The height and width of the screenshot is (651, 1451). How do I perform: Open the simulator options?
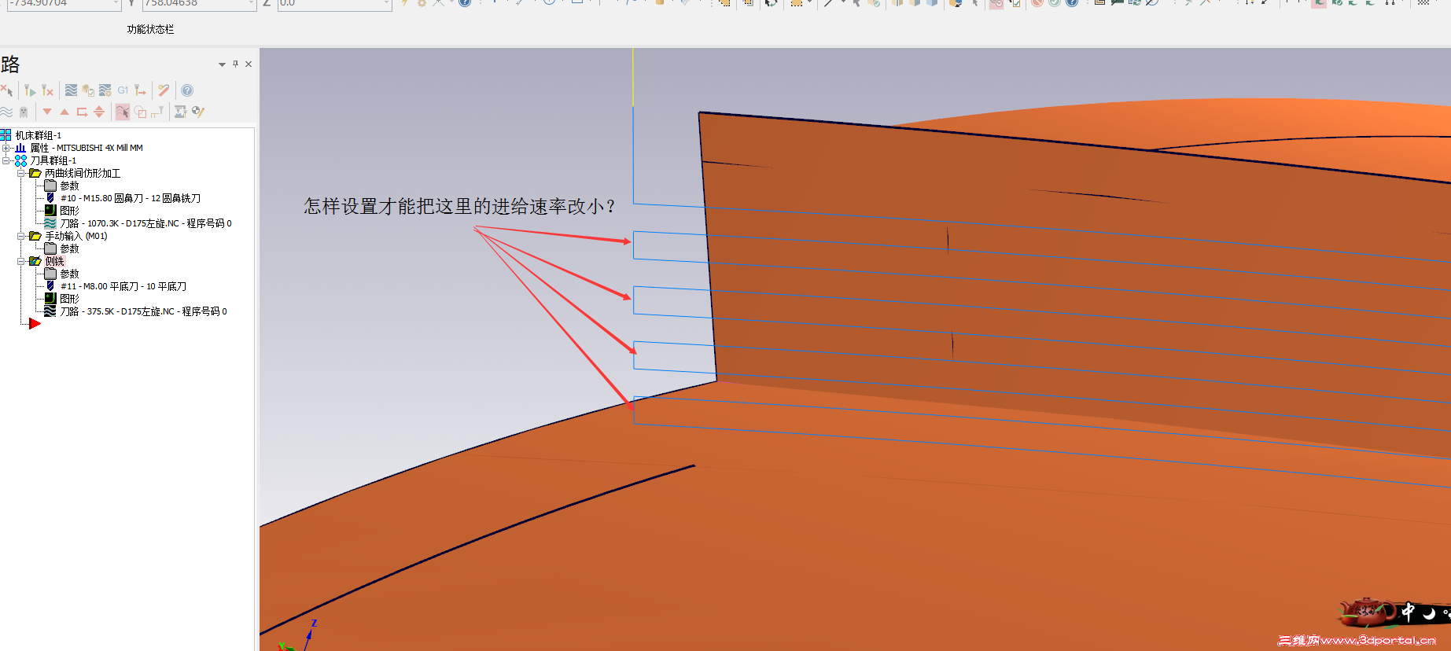[x=105, y=90]
